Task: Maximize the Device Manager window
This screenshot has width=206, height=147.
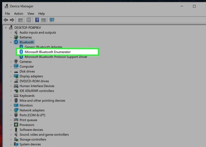Action: 194,6
